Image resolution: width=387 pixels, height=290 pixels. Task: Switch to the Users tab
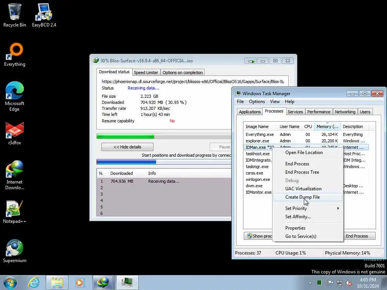[365, 112]
